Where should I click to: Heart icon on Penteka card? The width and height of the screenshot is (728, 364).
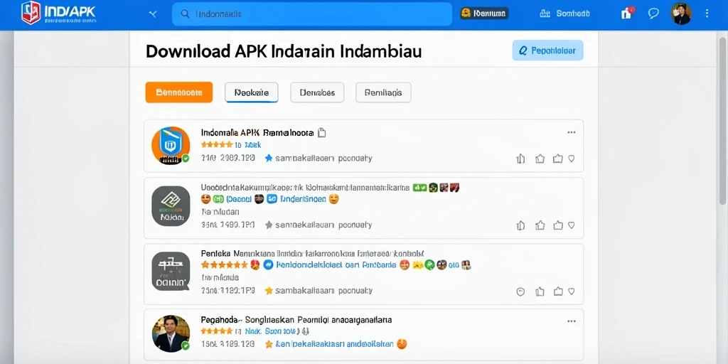coord(572,291)
